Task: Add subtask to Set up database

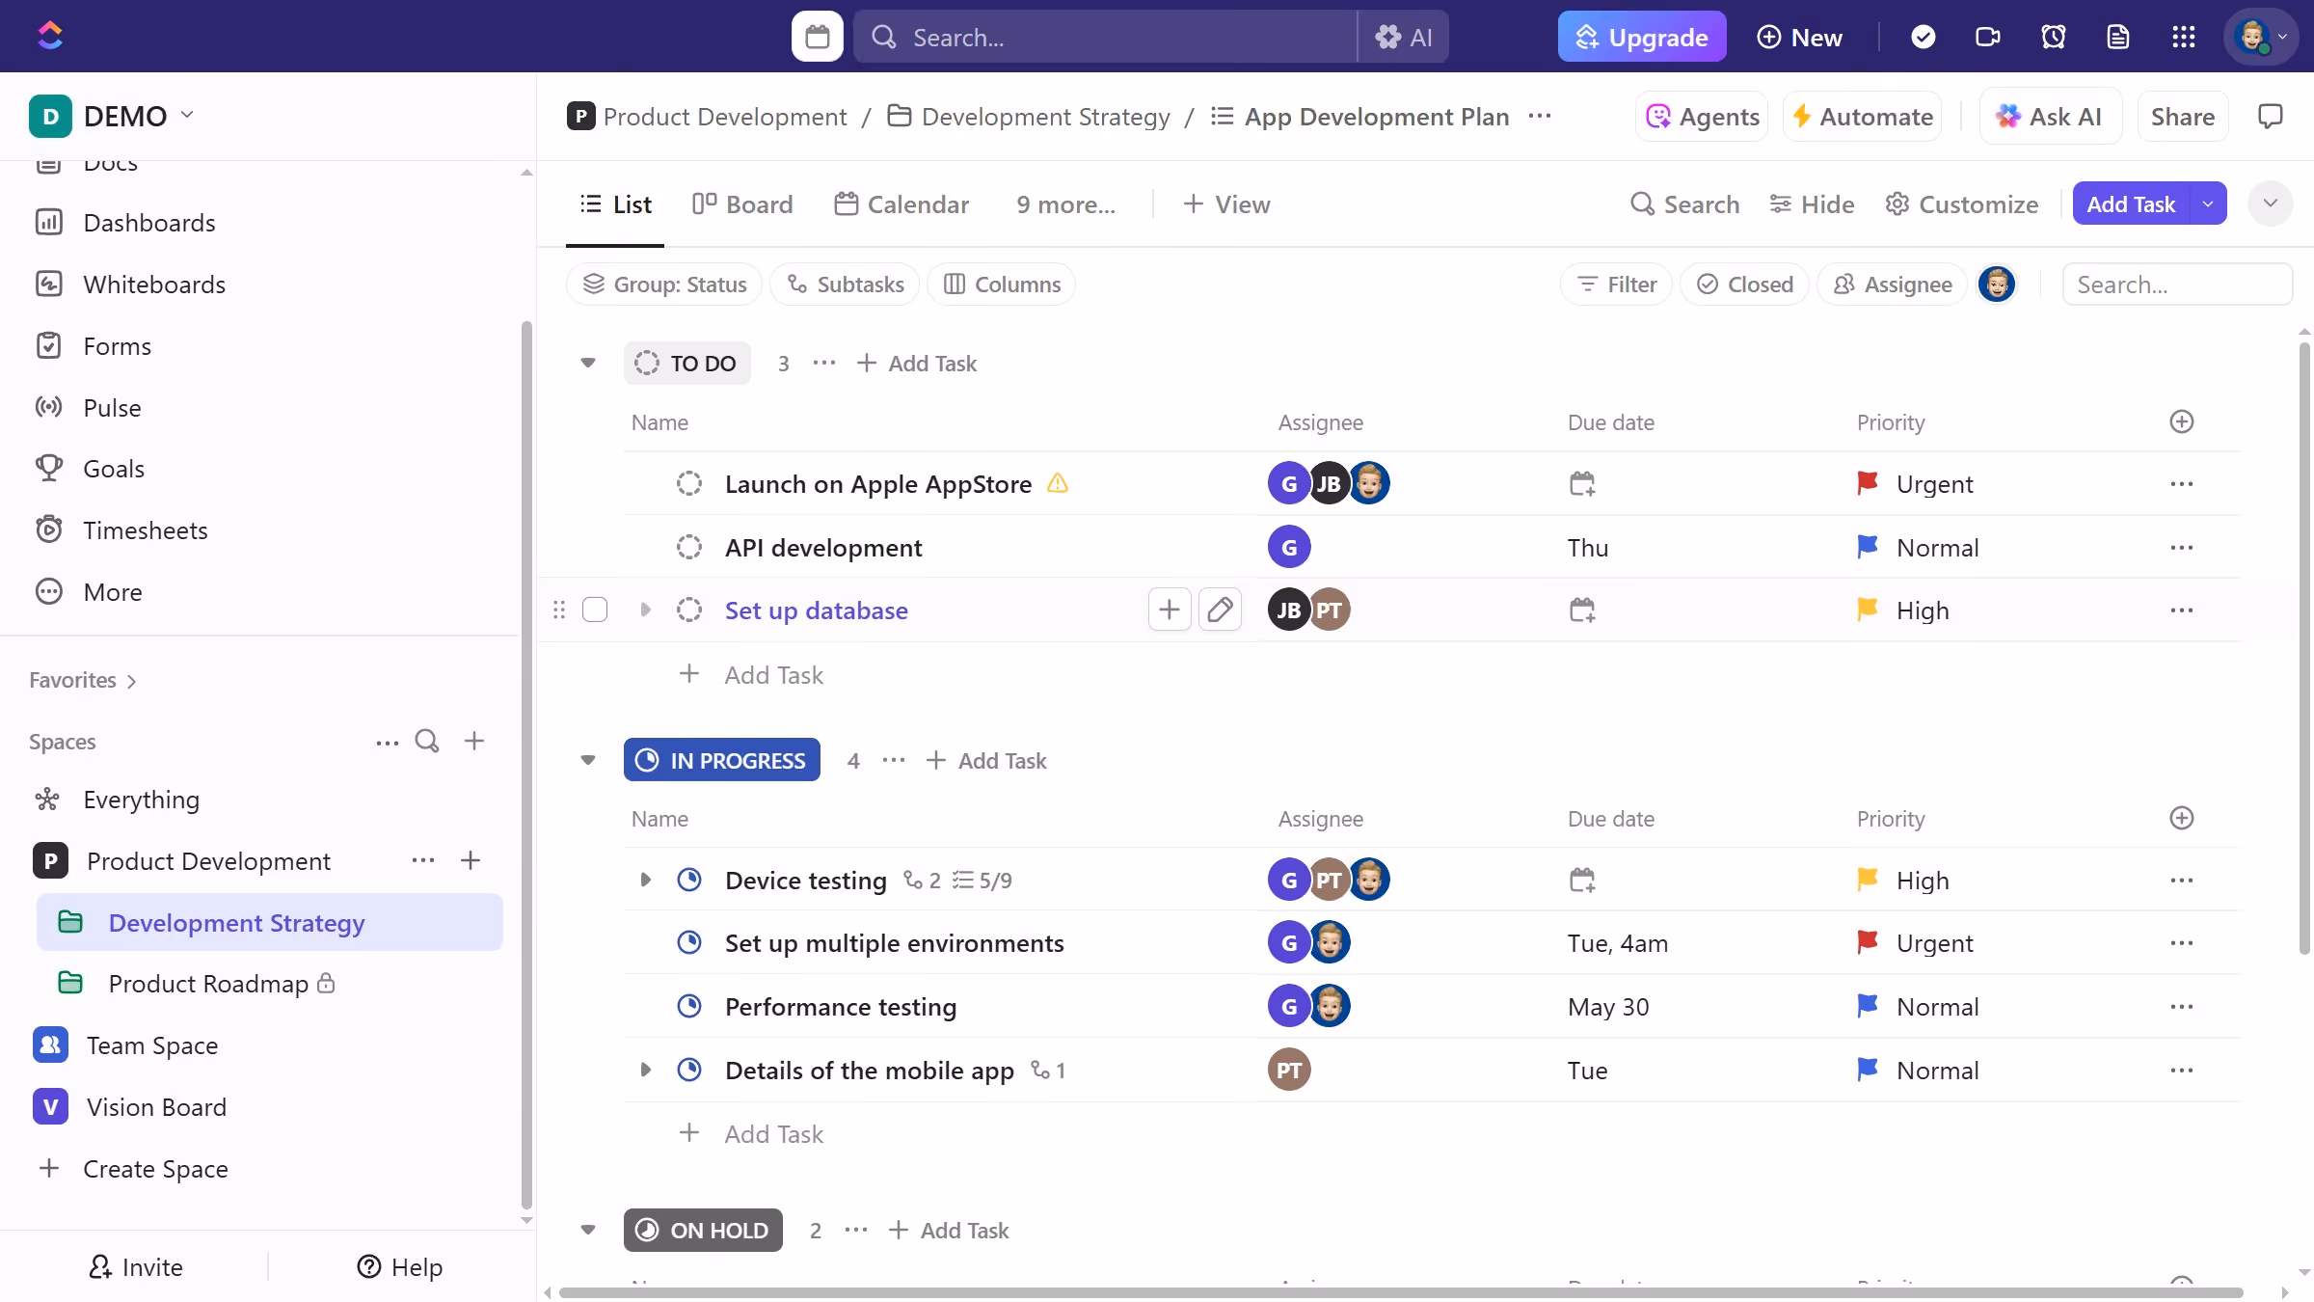Action: tap(1170, 610)
